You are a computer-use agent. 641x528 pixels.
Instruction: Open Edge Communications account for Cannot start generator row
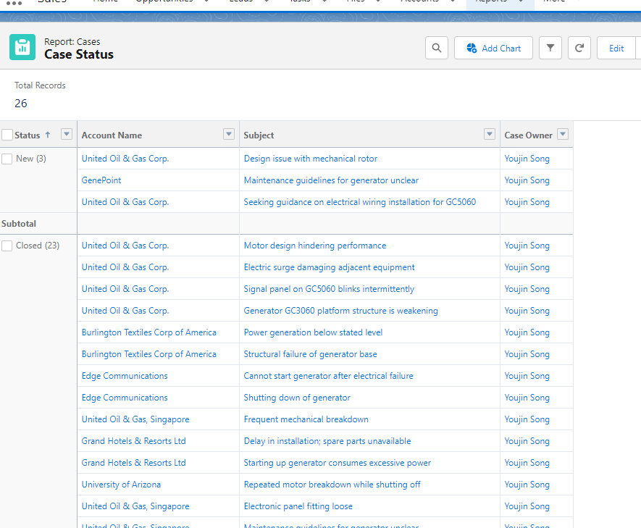tap(125, 376)
